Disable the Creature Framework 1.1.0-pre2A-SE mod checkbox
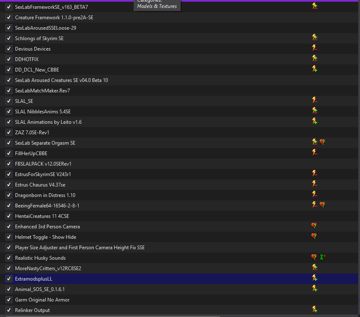This screenshot has width=360, height=317. pyautogui.click(x=9, y=18)
